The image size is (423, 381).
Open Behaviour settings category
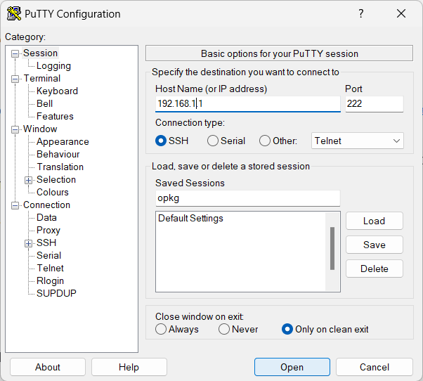click(x=58, y=155)
